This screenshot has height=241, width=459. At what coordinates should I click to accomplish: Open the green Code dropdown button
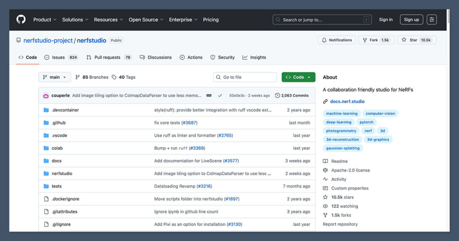coord(298,77)
